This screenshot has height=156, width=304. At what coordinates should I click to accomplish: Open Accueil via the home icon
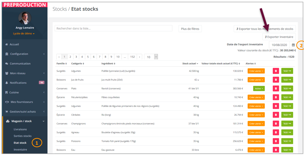(7, 45)
